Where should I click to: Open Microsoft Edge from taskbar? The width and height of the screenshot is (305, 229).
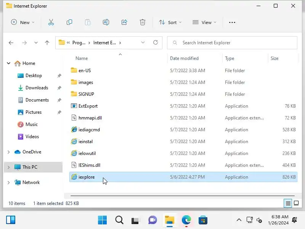[186, 220]
